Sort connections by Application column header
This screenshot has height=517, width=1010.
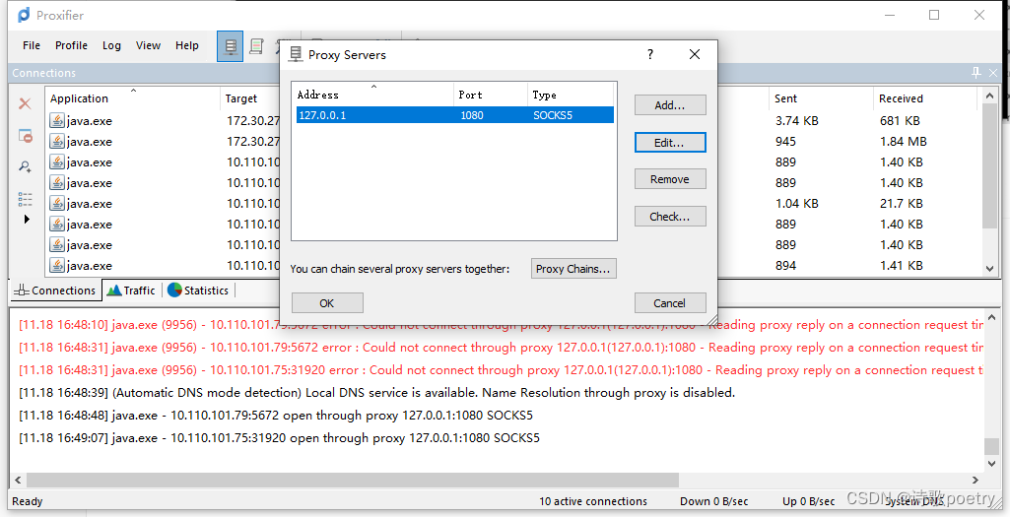(132, 98)
